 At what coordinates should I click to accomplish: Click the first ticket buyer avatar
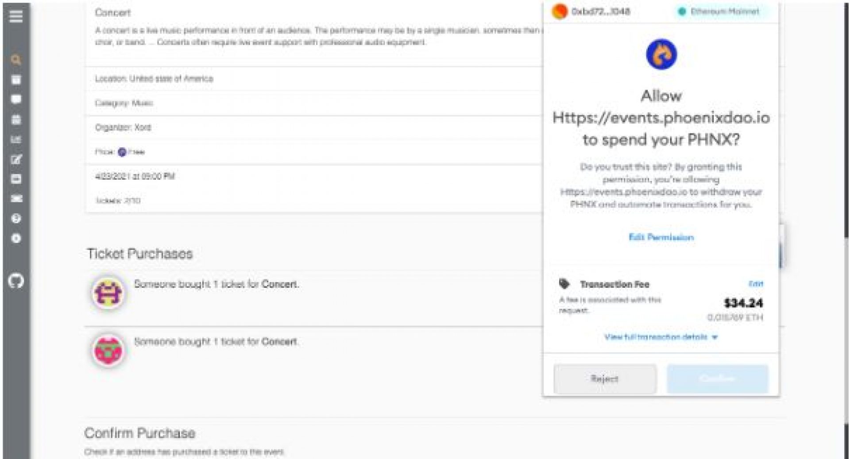(108, 293)
